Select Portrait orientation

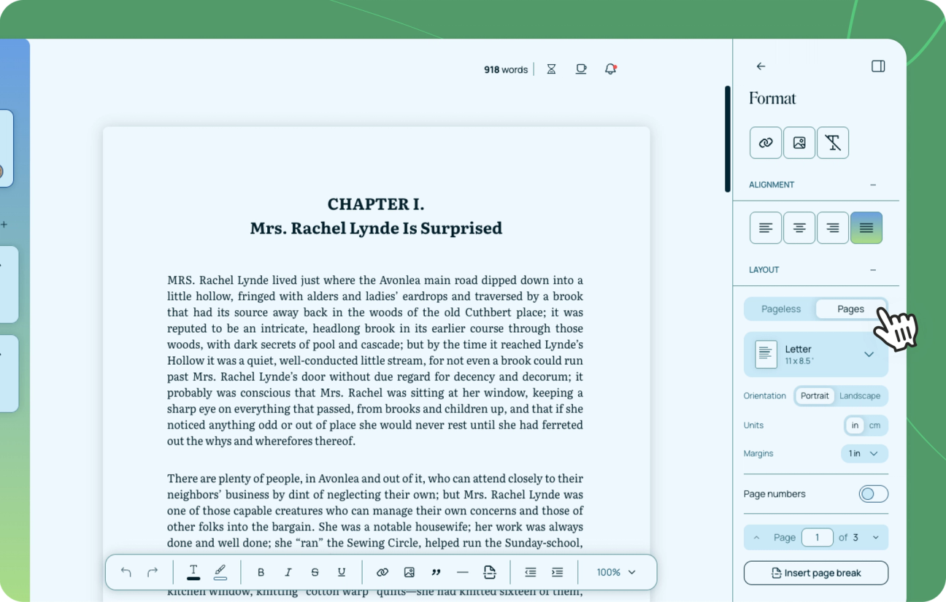815,395
